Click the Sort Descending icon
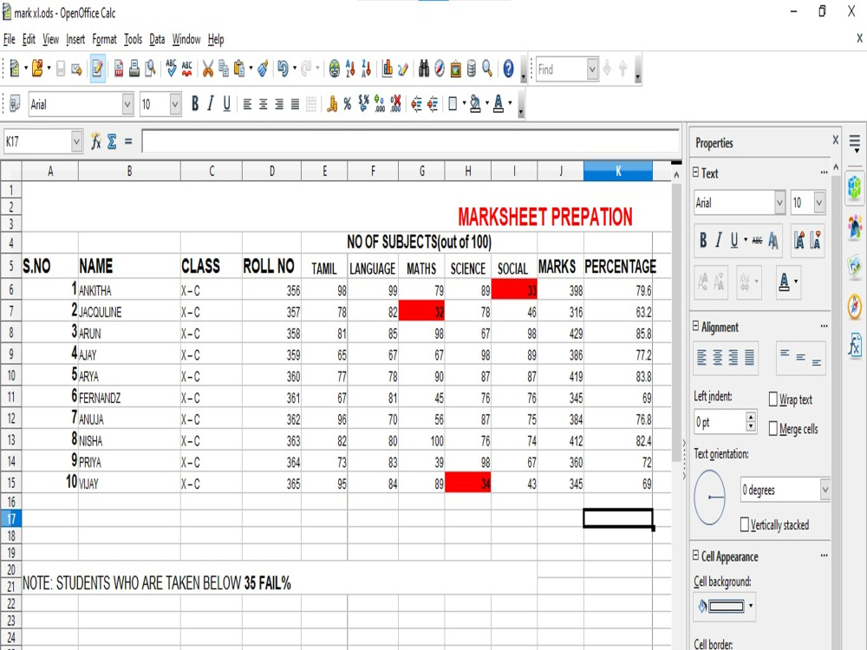The height and width of the screenshot is (650, 867). 366,69
